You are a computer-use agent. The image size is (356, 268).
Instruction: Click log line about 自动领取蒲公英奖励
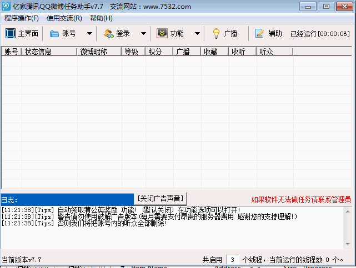coord(121,210)
